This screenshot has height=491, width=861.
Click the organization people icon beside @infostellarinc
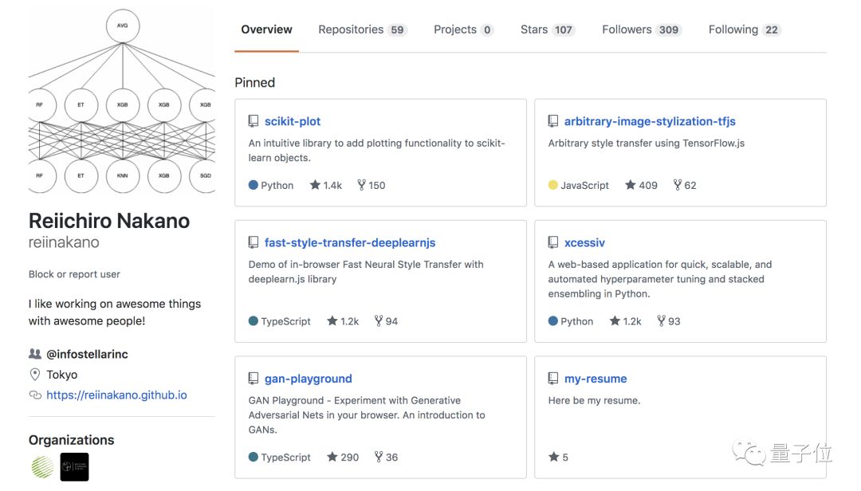click(x=34, y=354)
